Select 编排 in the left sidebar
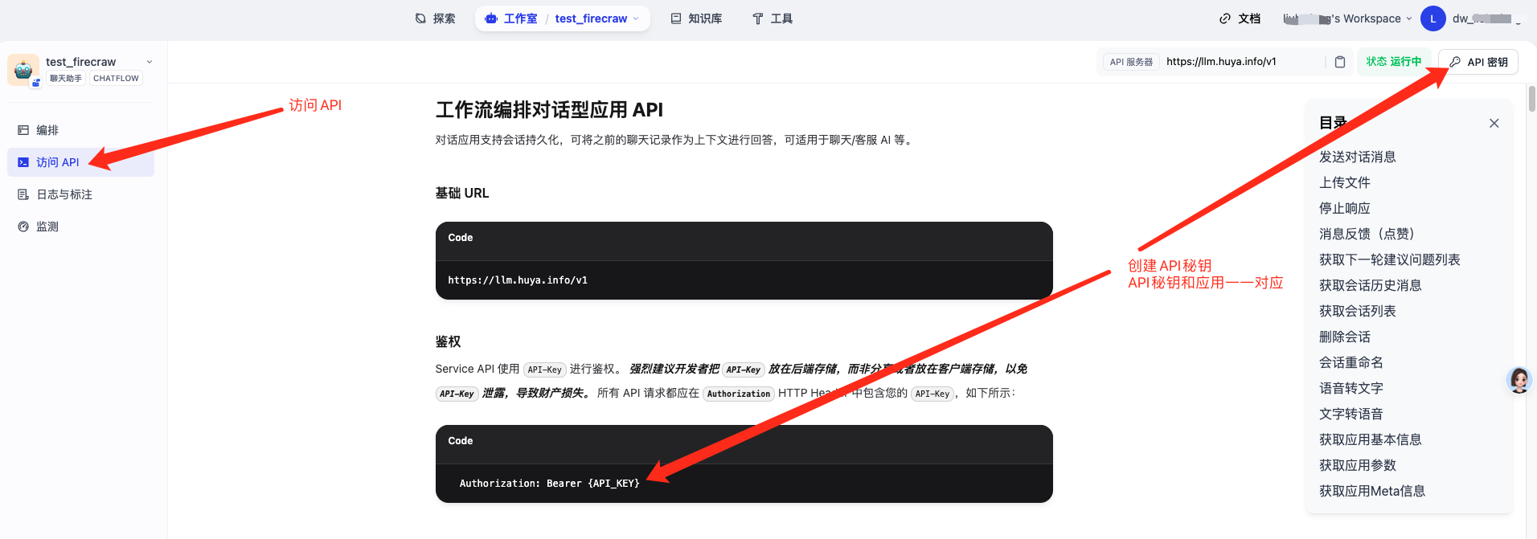The width and height of the screenshot is (1537, 539). [x=47, y=130]
